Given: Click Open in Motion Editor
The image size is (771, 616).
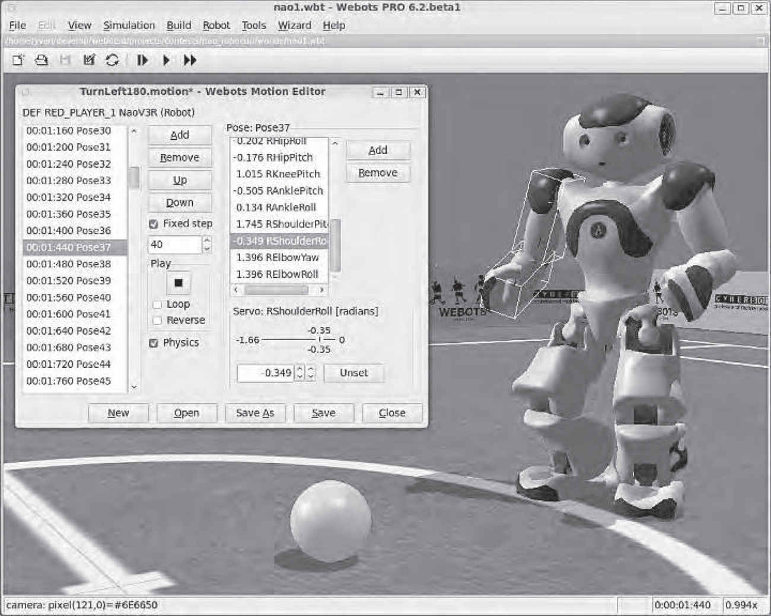Looking at the screenshot, I should tap(187, 413).
